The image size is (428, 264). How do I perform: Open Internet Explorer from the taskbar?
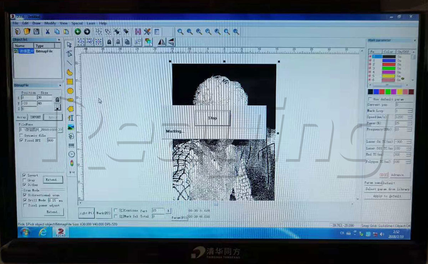point(43,232)
